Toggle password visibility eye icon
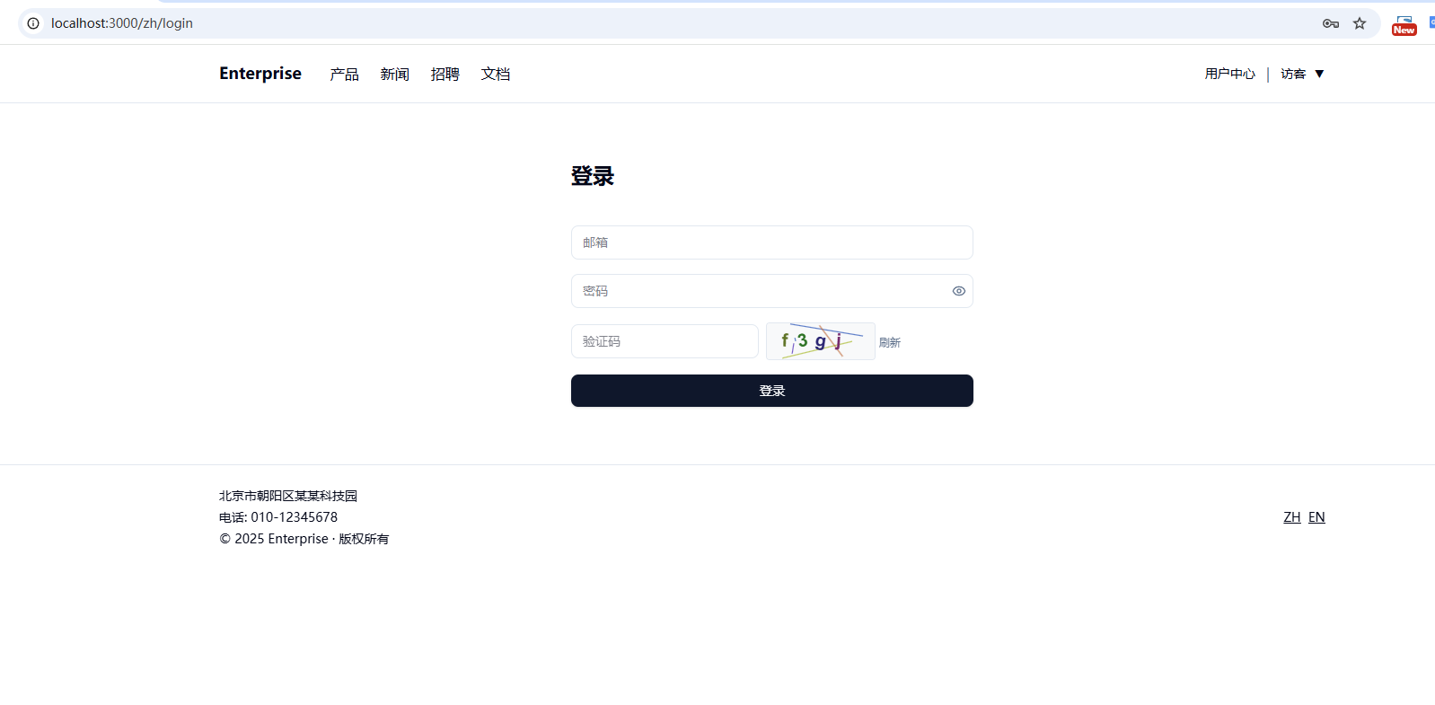The height and width of the screenshot is (705, 1435). [959, 291]
